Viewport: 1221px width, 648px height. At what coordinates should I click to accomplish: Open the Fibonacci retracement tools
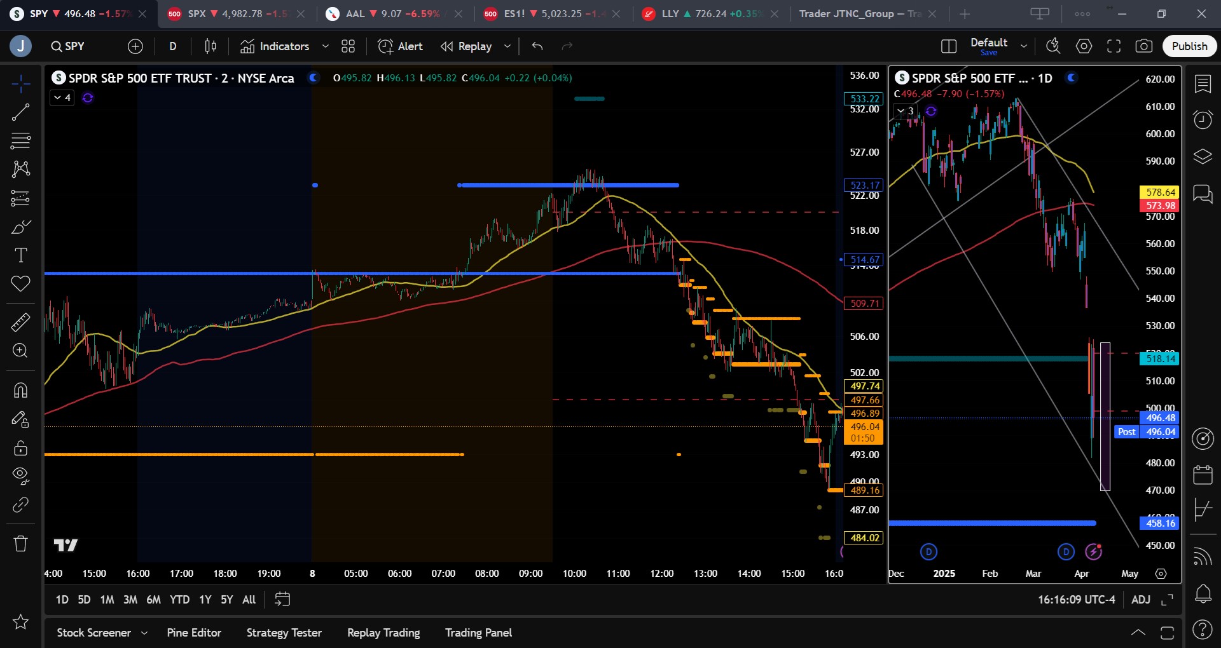pos(20,140)
